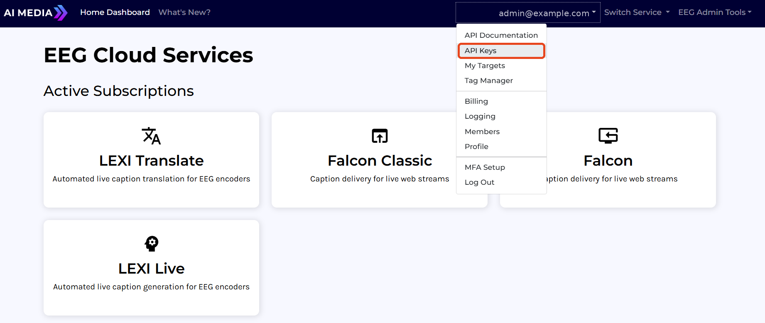This screenshot has height=323, width=765.
Task: Click the 'Active Subscriptions' heading
Action: (x=119, y=91)
